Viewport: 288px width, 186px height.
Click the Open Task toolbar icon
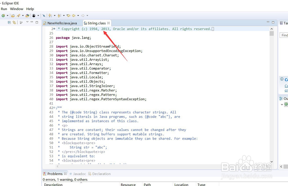pyautogui.click(x=27, y=16)
